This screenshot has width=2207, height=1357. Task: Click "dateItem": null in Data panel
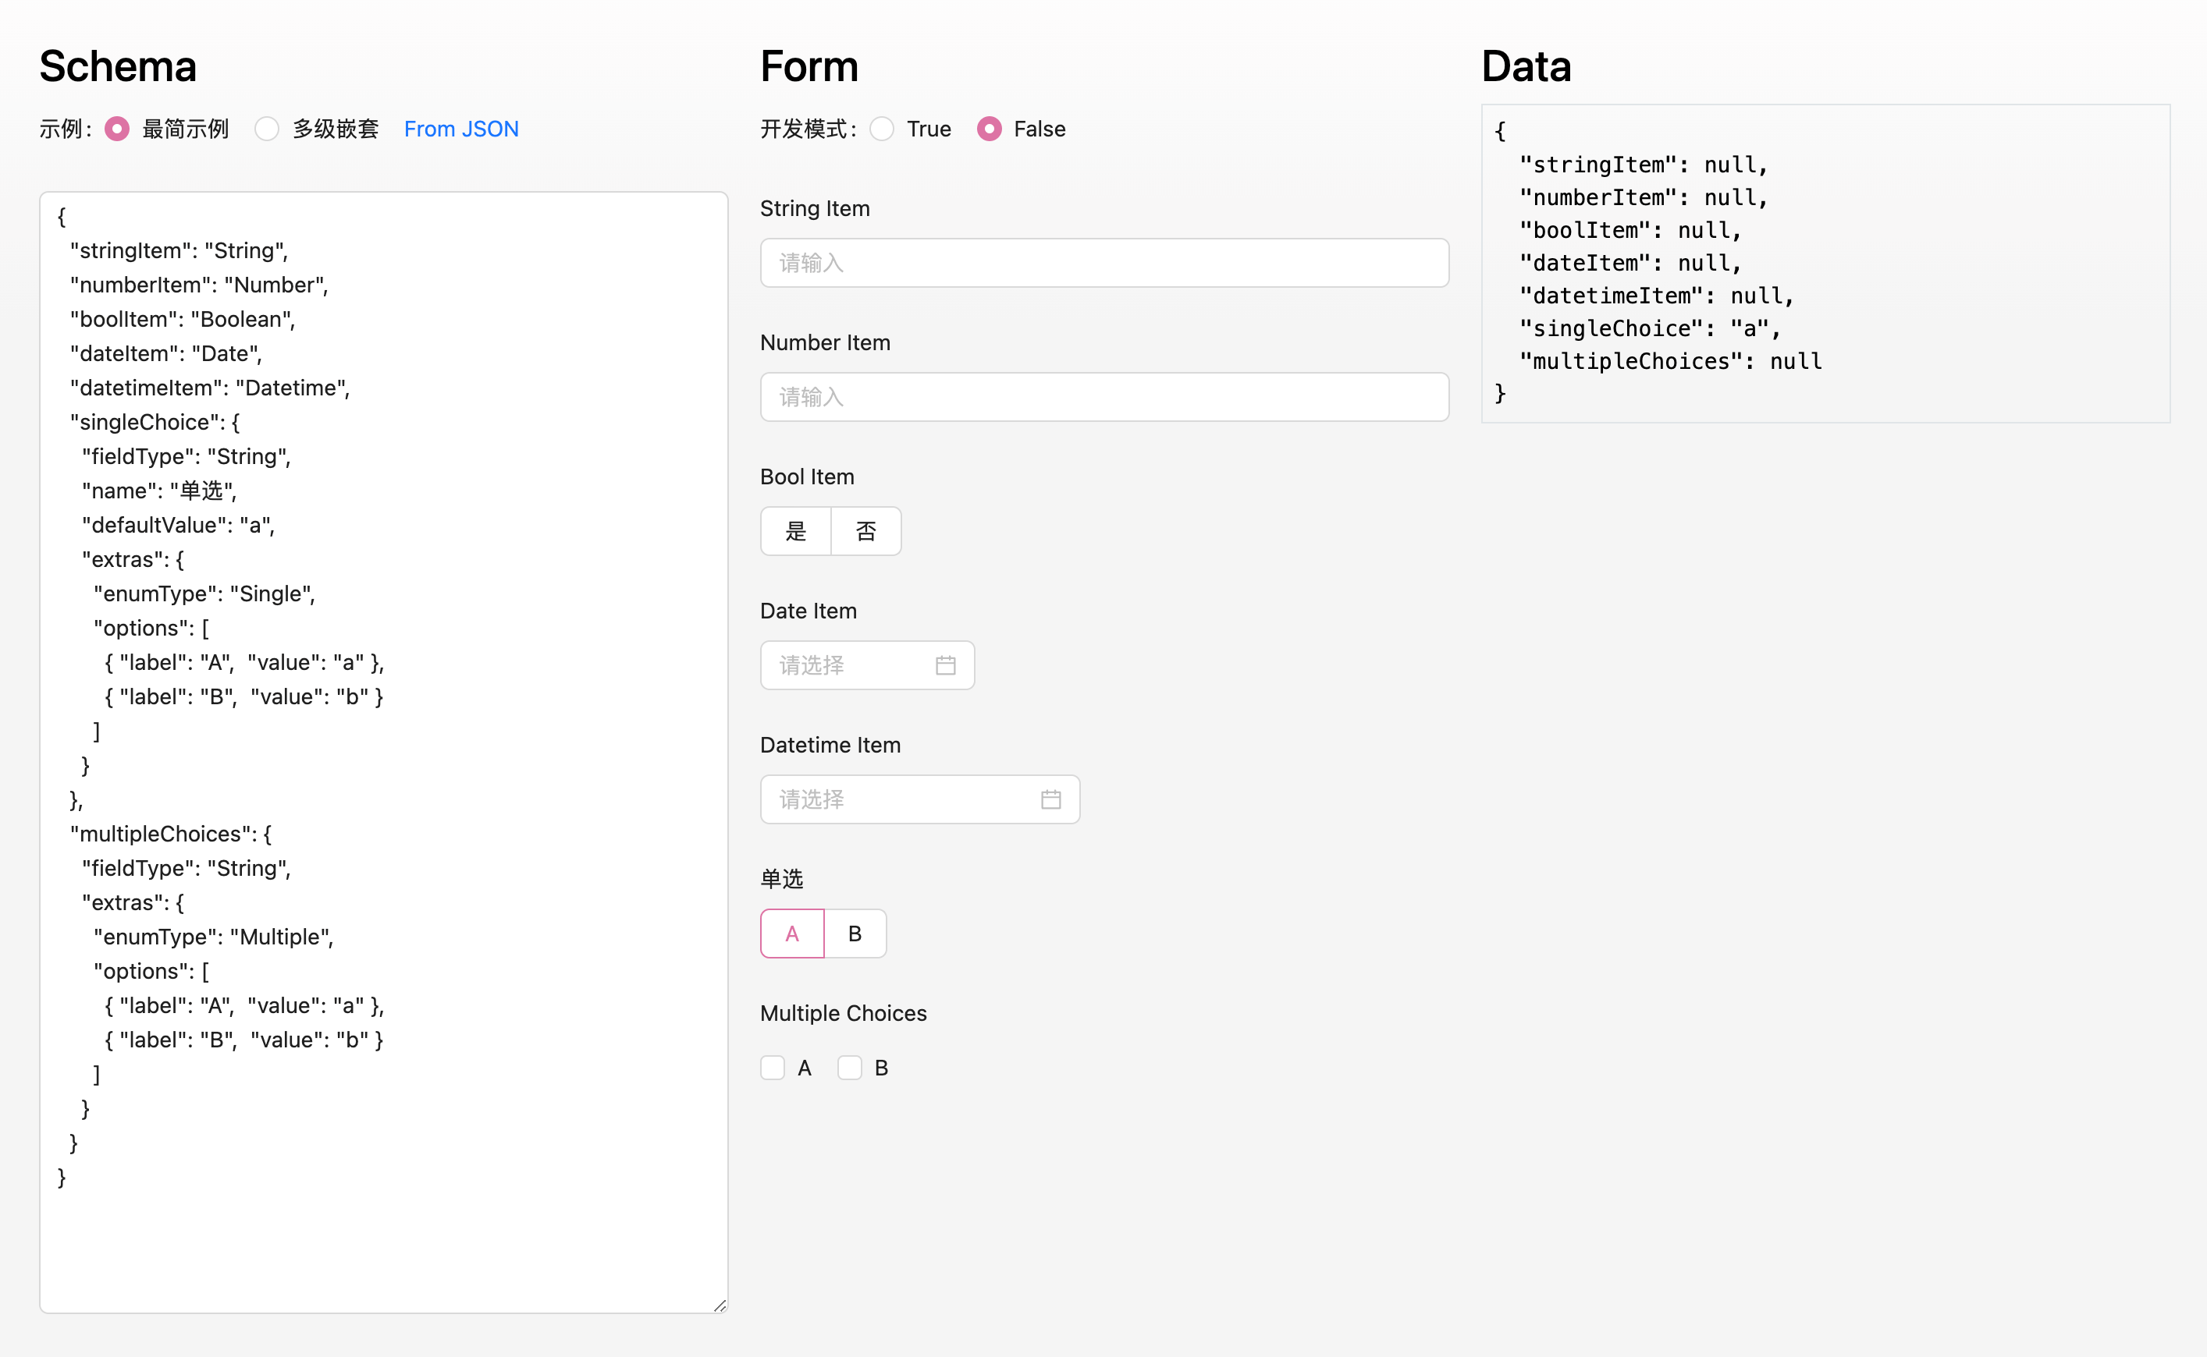(1630, 263)
